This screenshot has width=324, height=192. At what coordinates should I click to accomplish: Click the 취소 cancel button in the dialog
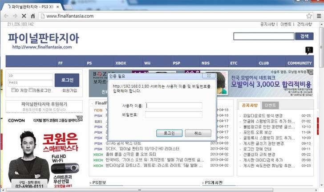click(x=198, y=133)
